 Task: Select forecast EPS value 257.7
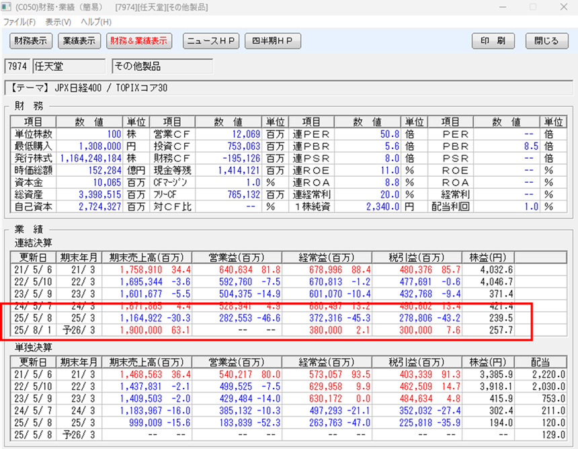tap(501, 330)
